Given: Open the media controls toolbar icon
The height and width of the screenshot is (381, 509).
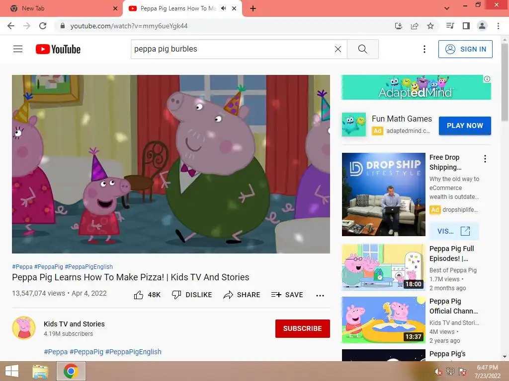Looking at the screenshot, I should [450, 26].
